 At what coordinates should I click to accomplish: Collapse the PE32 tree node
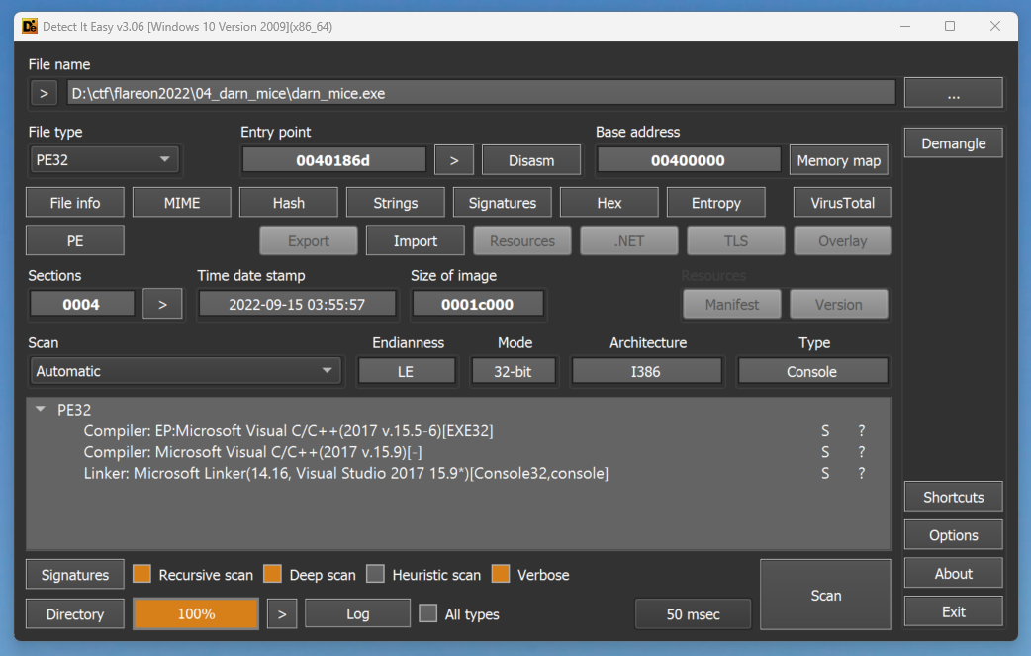pos(41,409)
